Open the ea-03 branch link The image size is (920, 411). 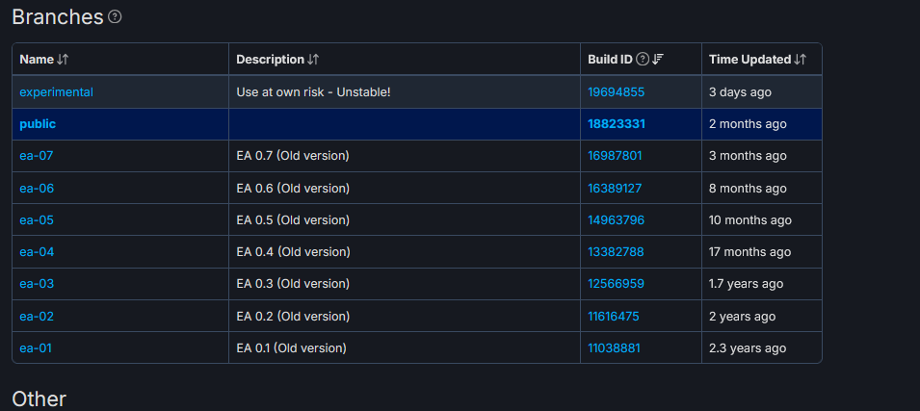(x=37, y=284)
